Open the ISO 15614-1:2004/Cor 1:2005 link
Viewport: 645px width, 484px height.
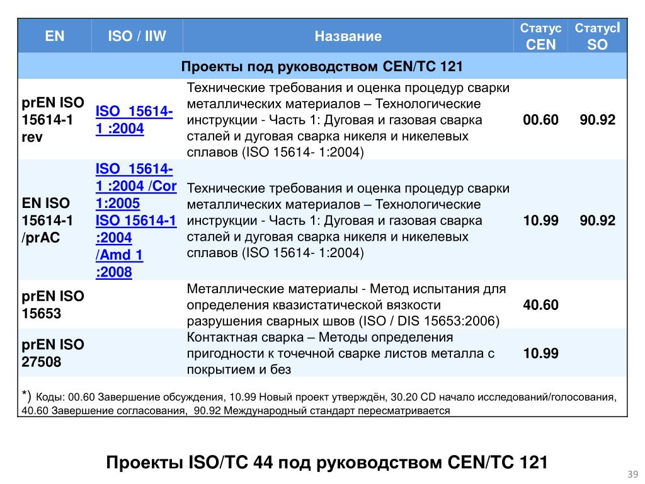click(136, 186)
